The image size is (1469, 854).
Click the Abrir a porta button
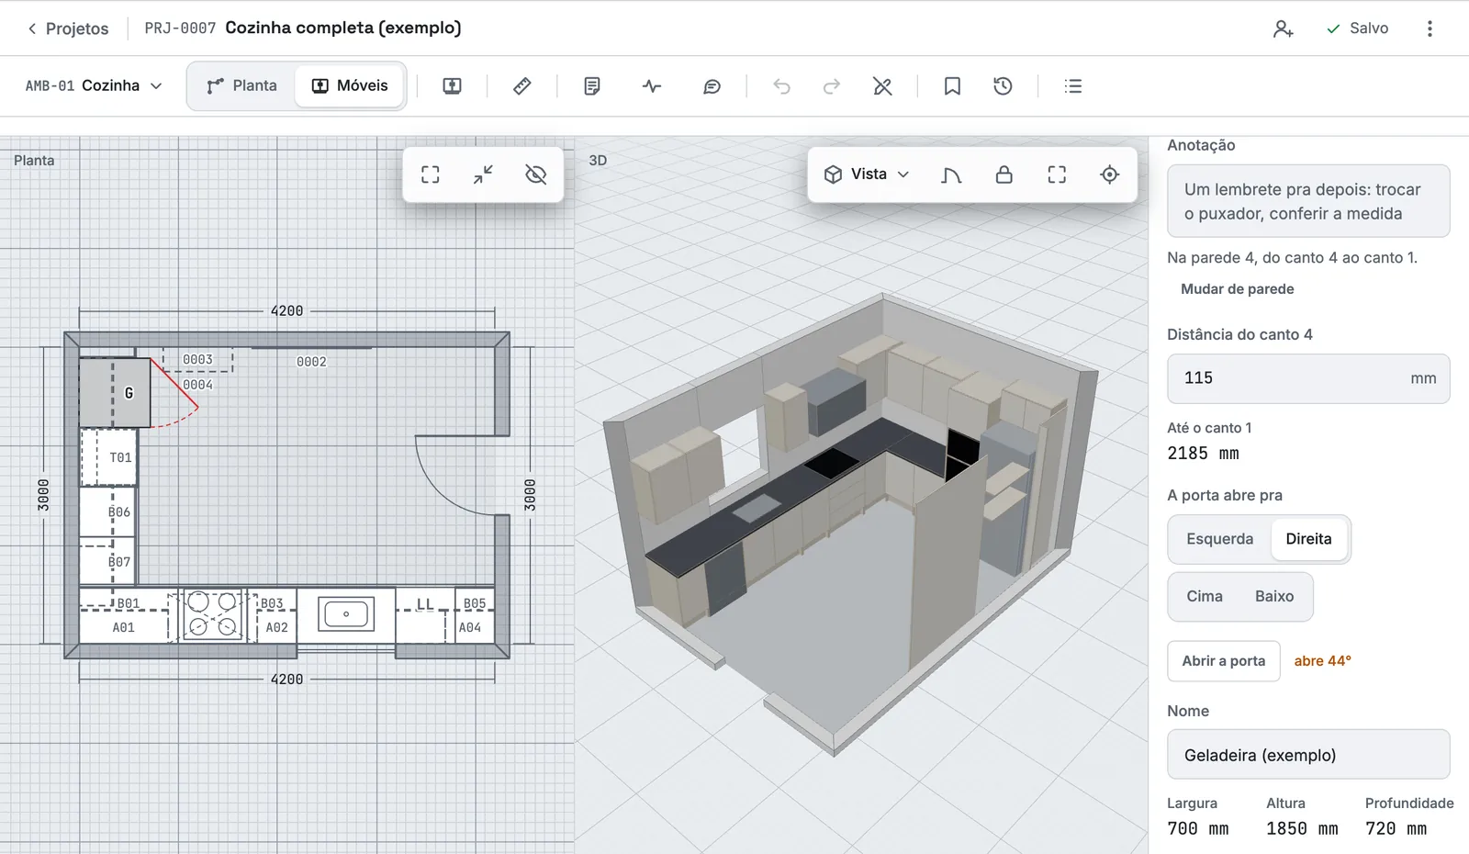(x=1224, y=661)
